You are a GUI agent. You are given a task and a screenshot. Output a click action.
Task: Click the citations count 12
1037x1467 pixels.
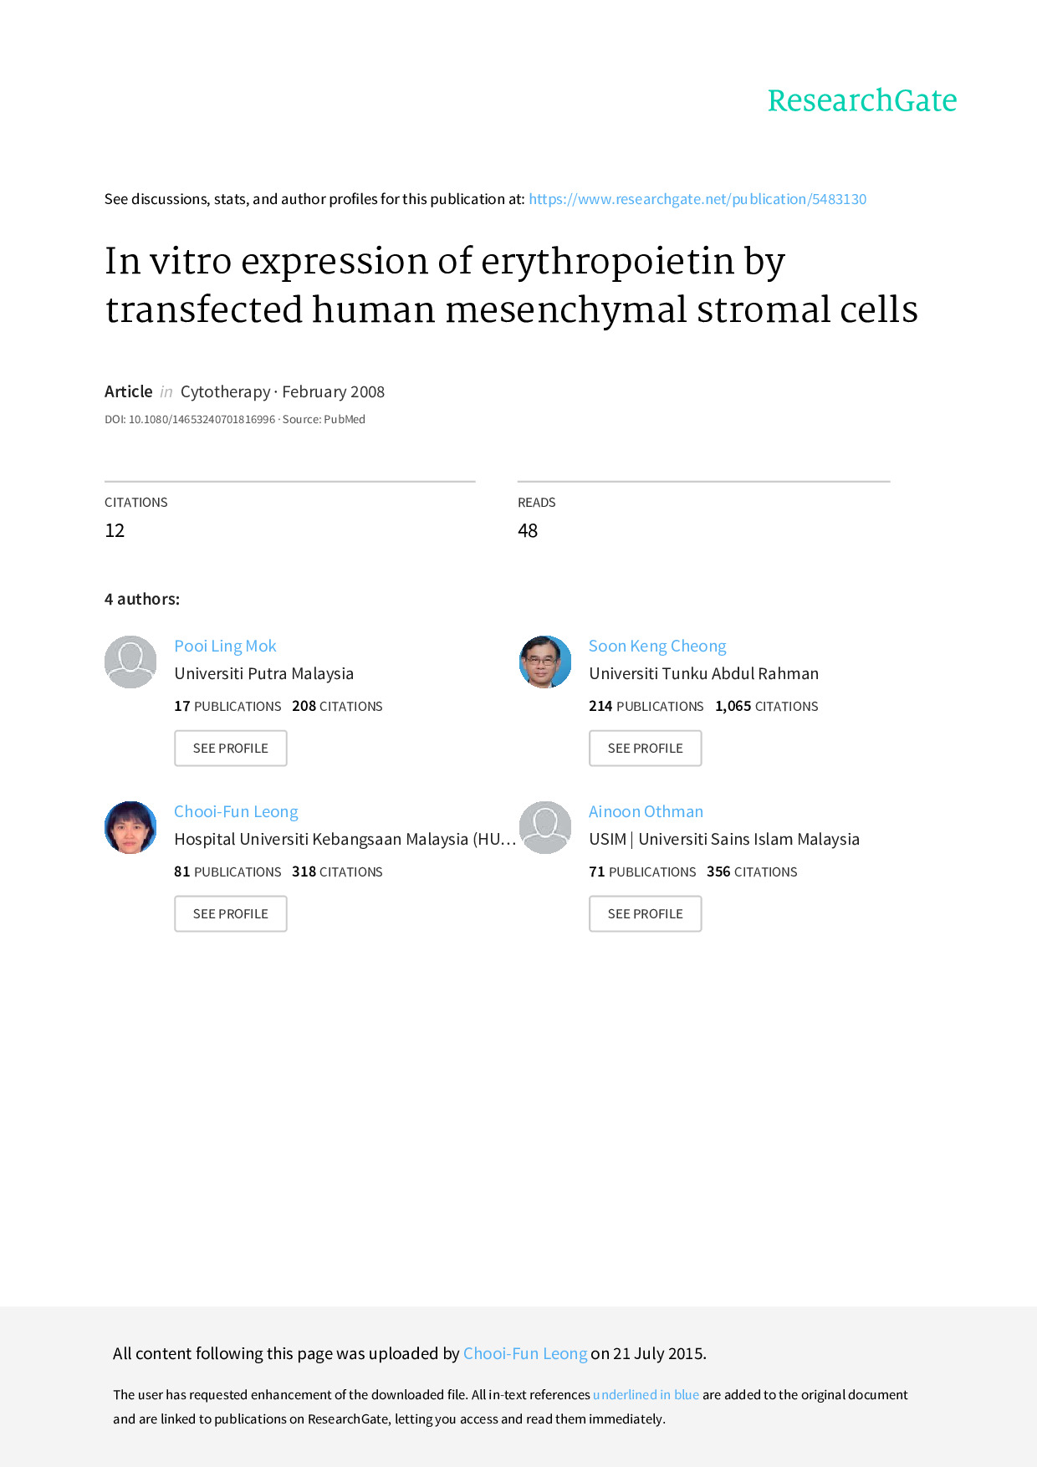click(x=115, y=530)
